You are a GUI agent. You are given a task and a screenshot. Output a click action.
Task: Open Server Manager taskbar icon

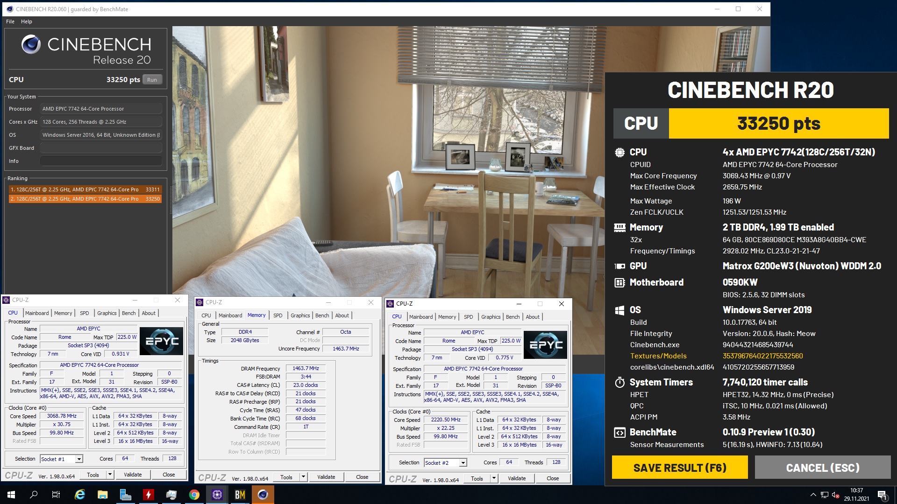coord(126,495)
